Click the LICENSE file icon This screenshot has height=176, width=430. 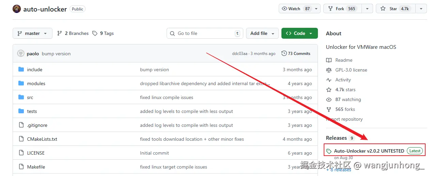21,153
